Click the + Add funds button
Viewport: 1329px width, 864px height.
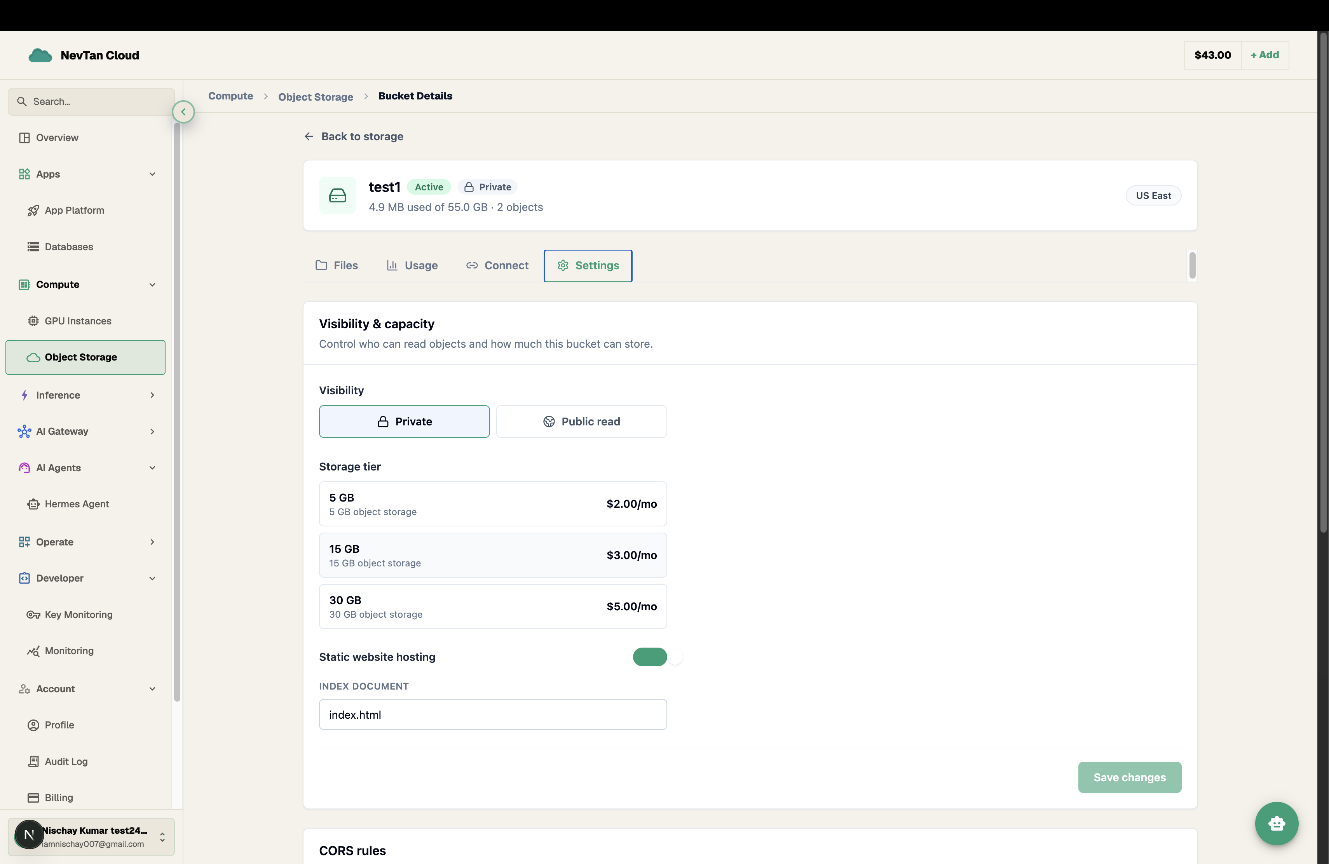tap(1264, 55)
